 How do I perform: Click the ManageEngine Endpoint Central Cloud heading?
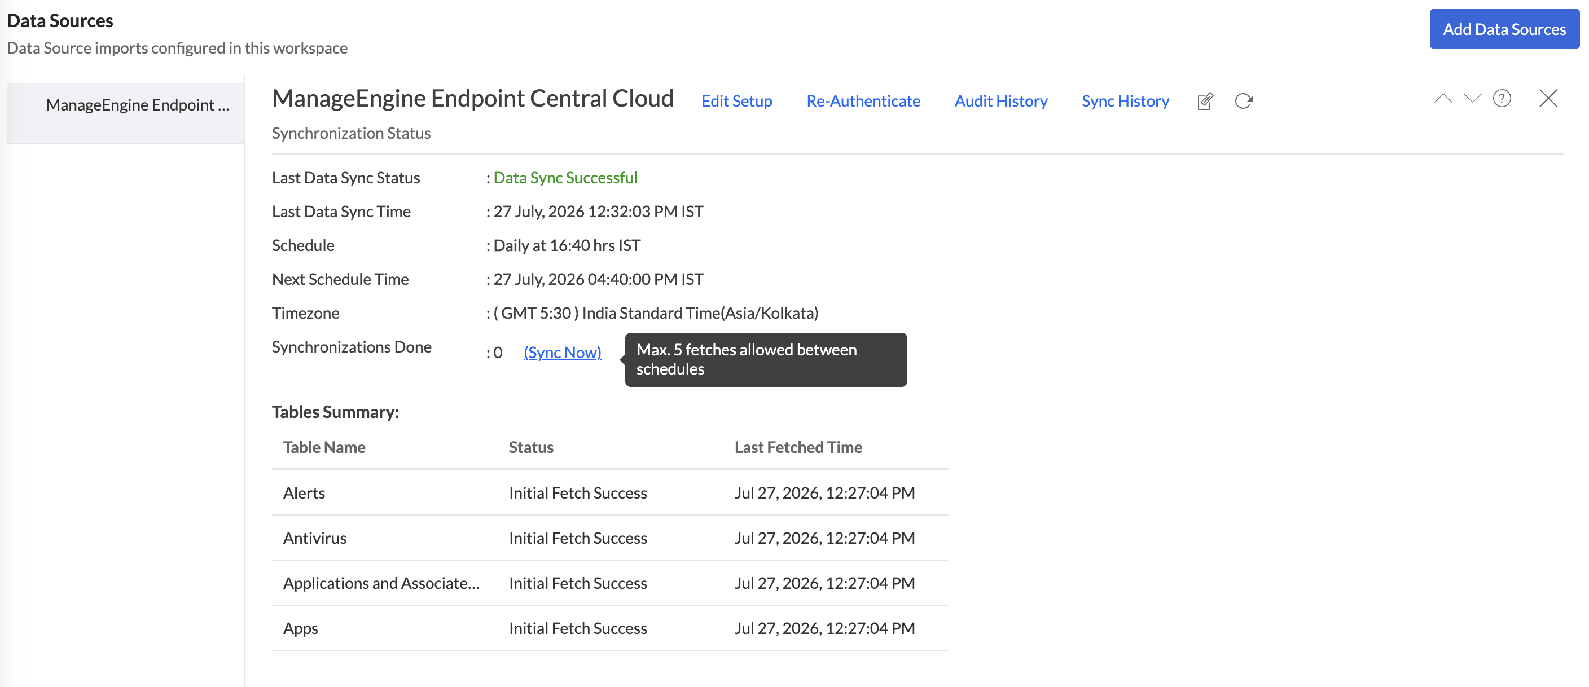pyautogui.click(x=472, y=99)
